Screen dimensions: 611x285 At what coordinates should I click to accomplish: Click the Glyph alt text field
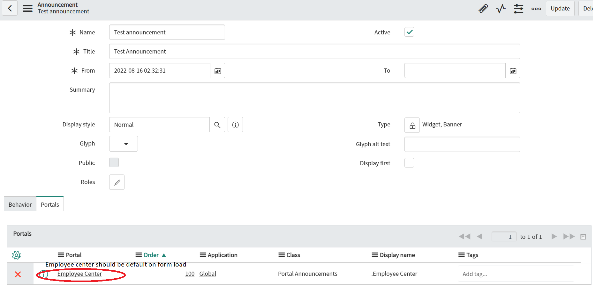[462, 144]
